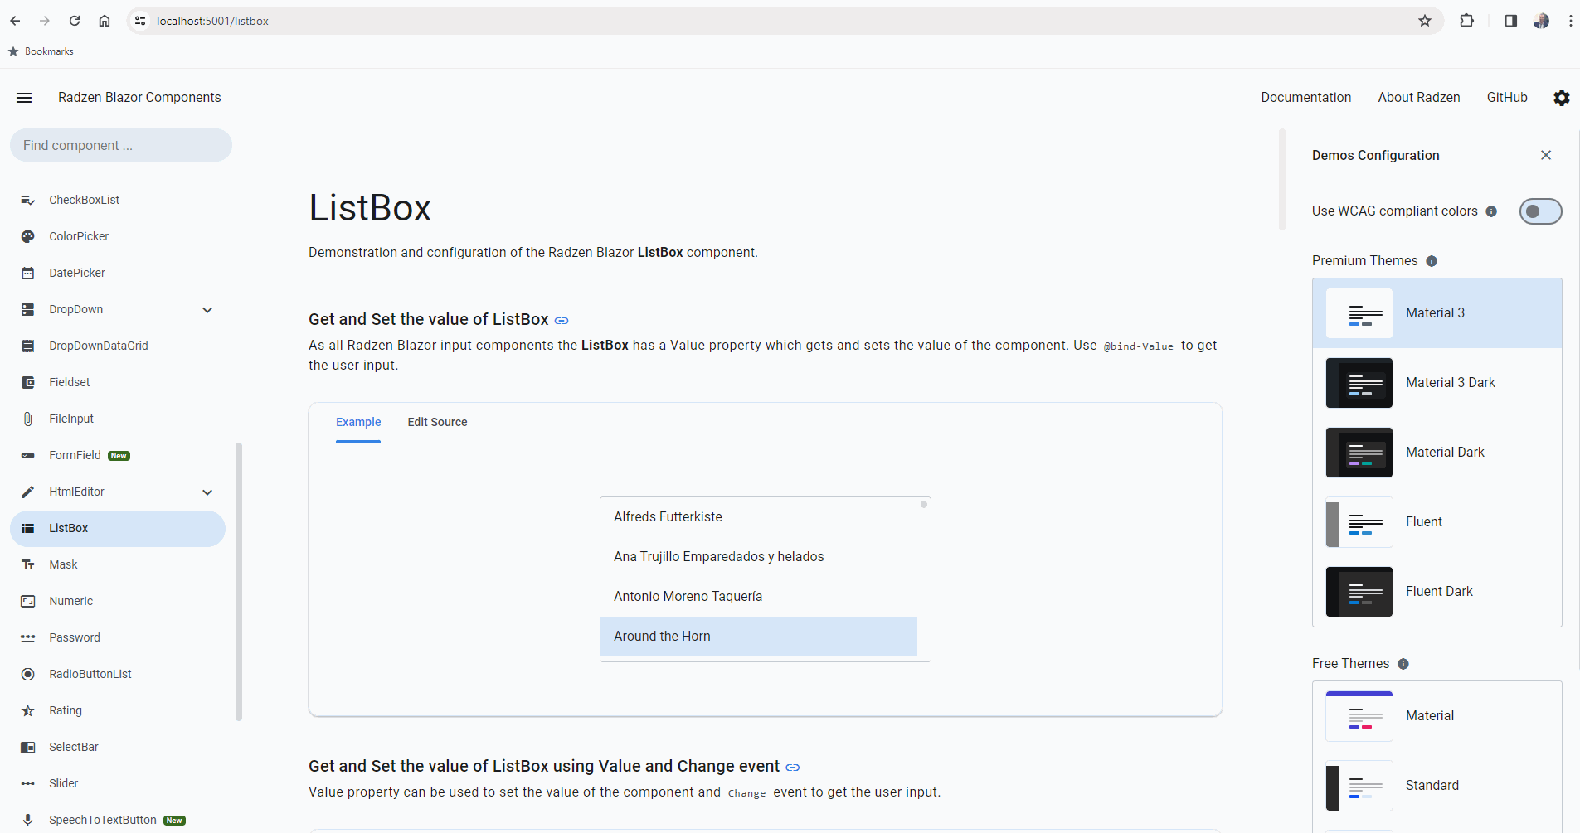Click the Premium Themes info icon
This screenshot has height=833, width=1580.
tap(1432, 261)
